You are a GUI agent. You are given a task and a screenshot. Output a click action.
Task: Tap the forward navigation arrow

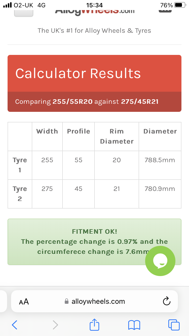coord(55,325)
